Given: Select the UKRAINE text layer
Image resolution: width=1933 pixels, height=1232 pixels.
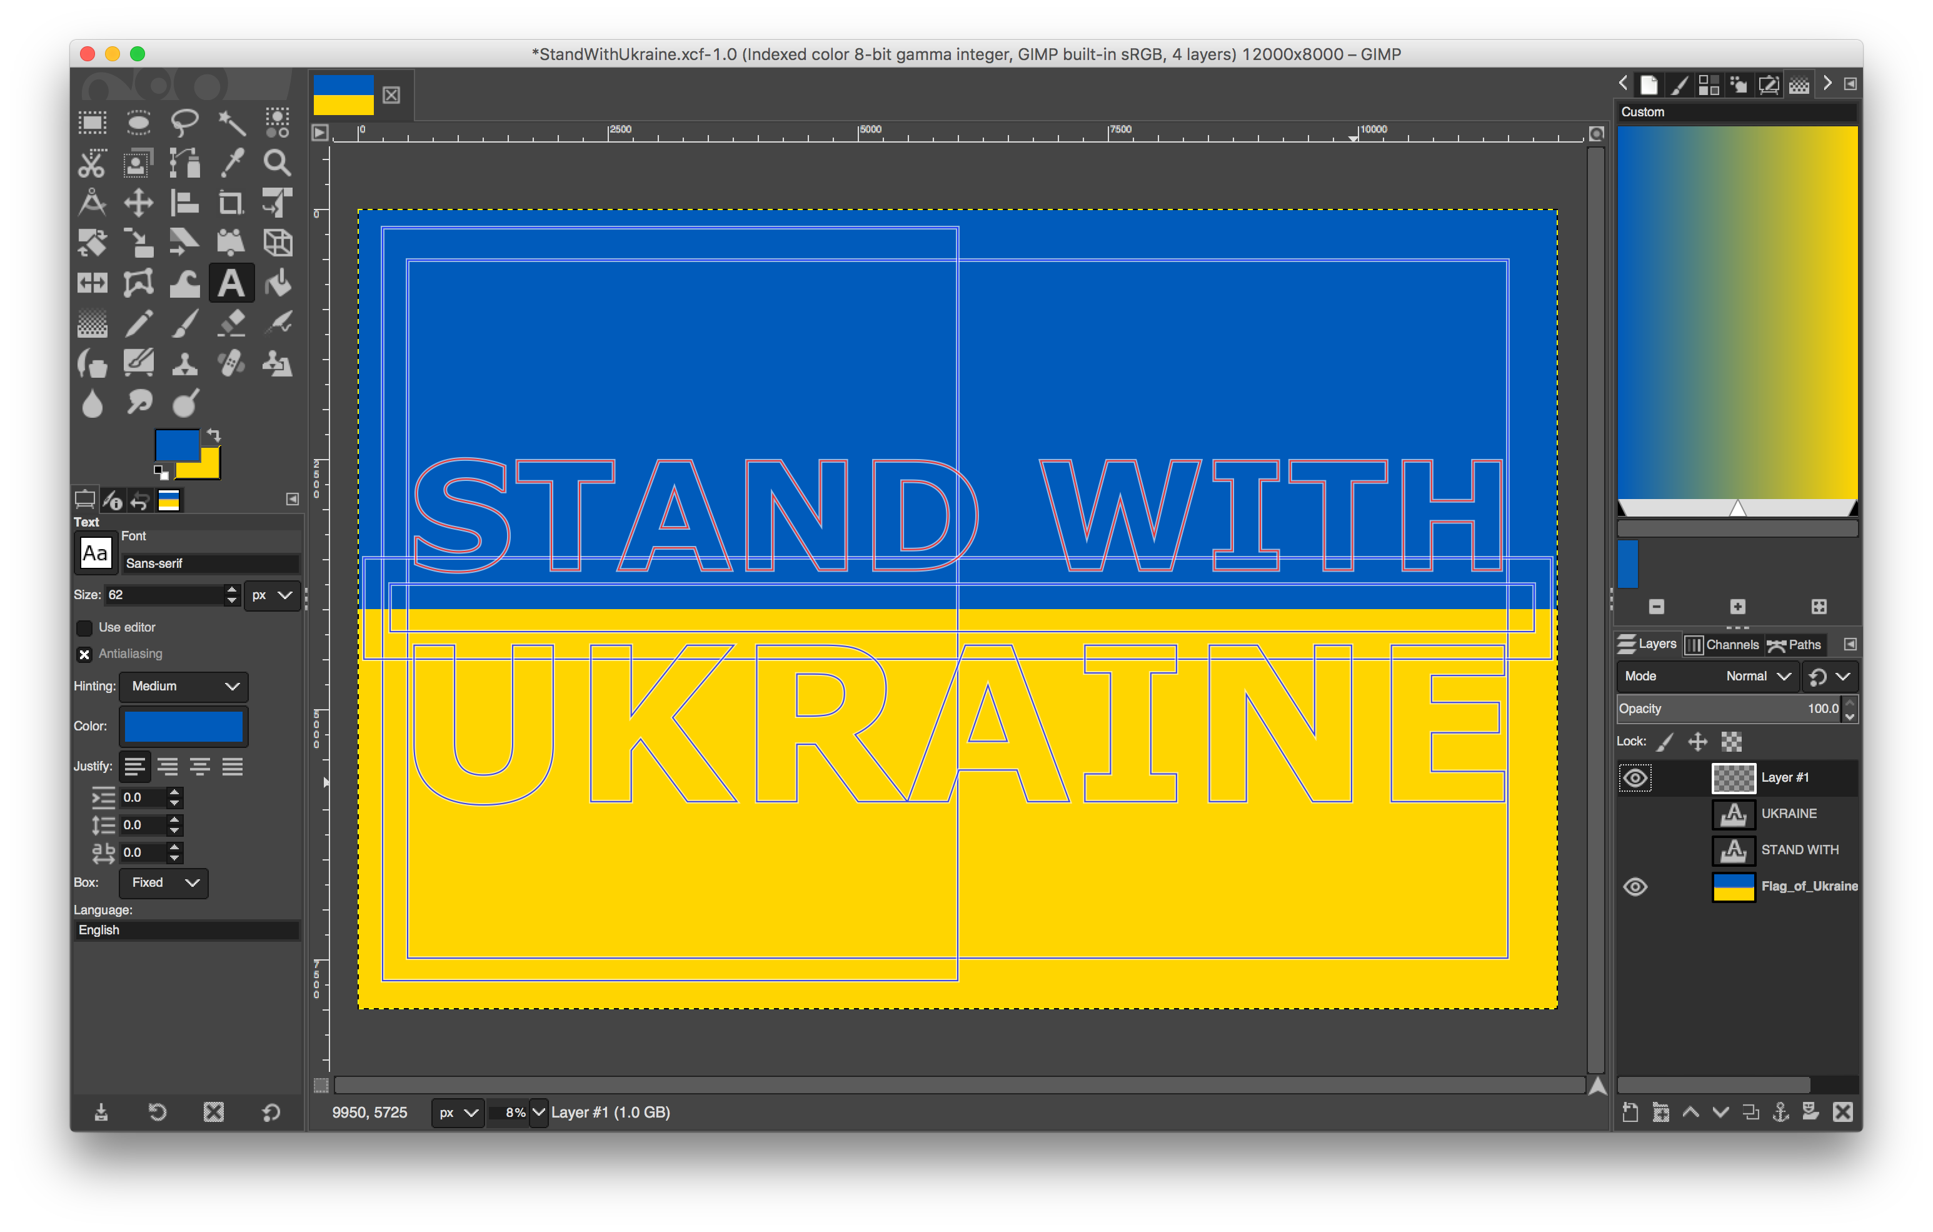Looking at the screenshot, I should (1788, 814).
